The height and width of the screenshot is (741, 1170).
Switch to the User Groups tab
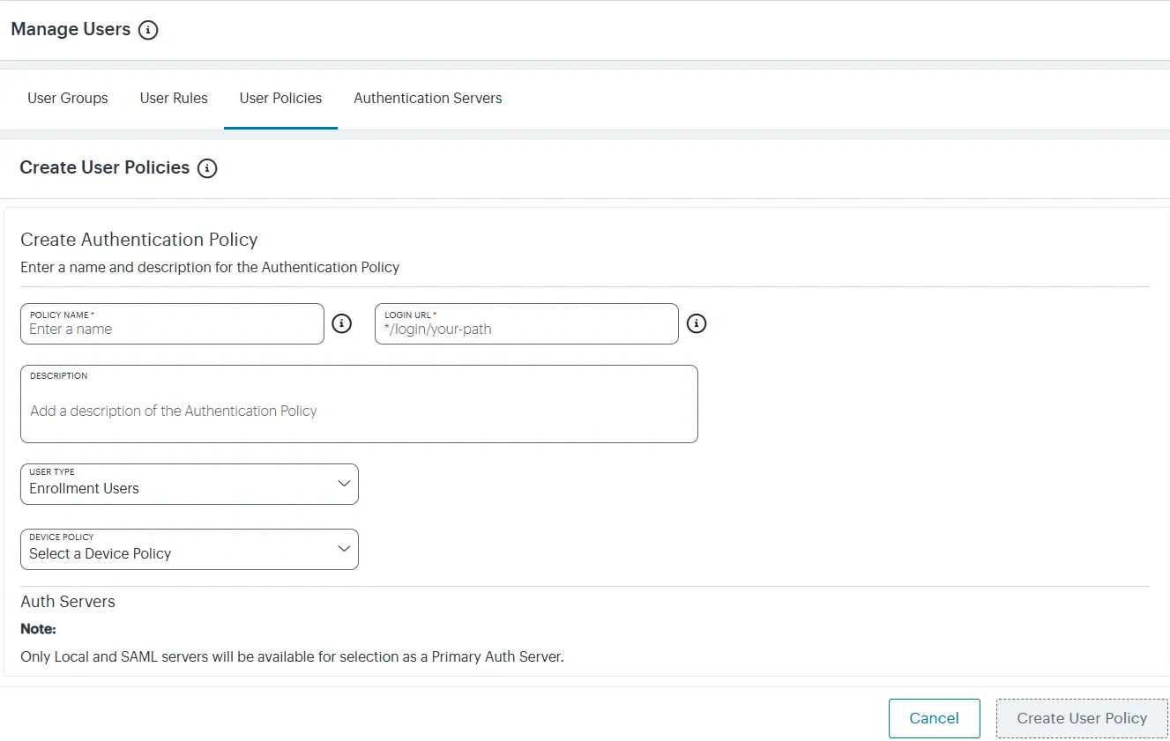point(68,99)
